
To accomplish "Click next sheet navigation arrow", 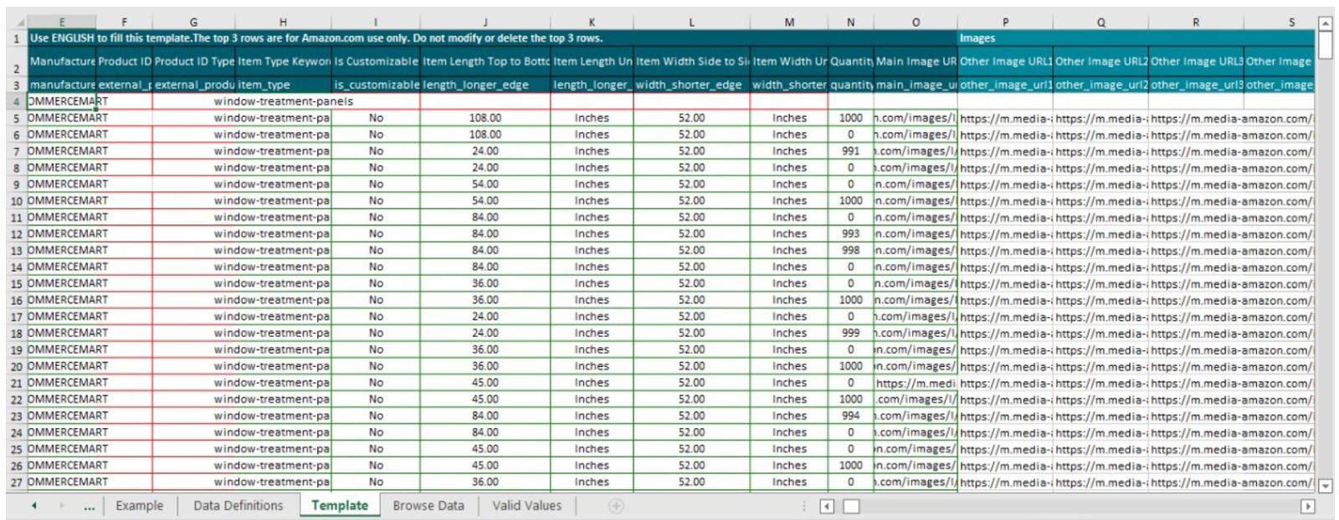I will tap(61, 506).
